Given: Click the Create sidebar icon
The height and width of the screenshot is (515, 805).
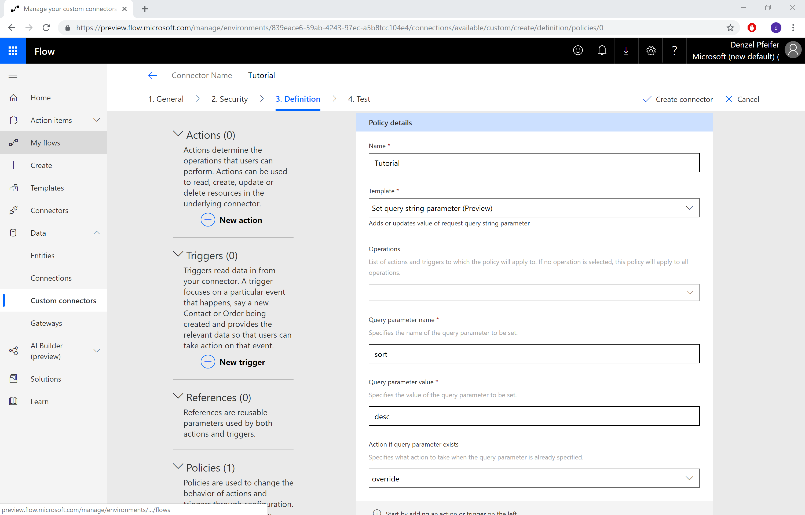Looking at the screenshot, I should (x=13, y=165).
